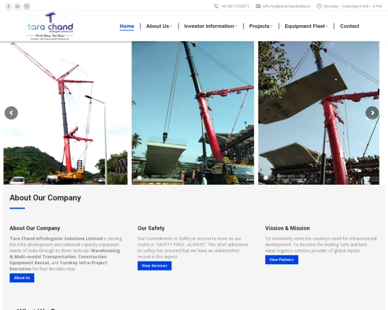Expand the Projects dropdown menu
388x310 pixels.
coord(261,26)
